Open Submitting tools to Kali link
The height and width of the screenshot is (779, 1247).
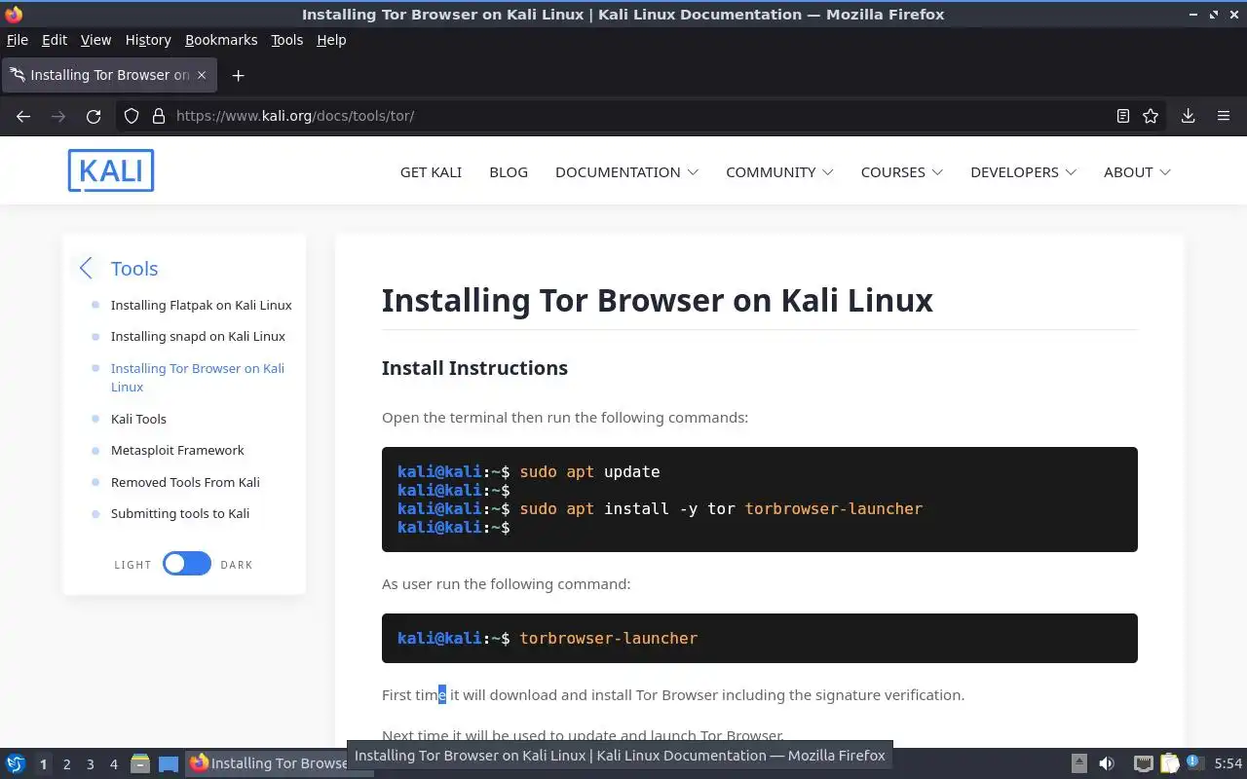coord(180,513)
